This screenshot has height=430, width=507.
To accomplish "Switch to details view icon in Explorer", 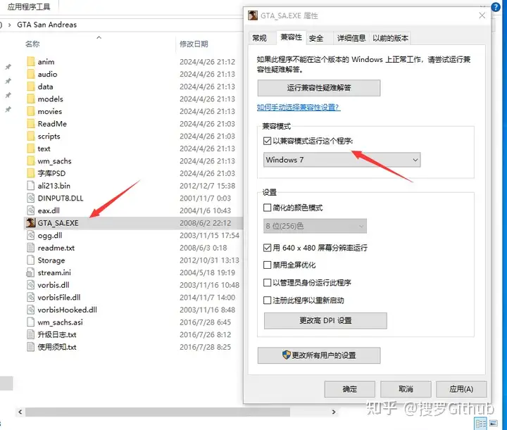I will [x=481, y=424].
